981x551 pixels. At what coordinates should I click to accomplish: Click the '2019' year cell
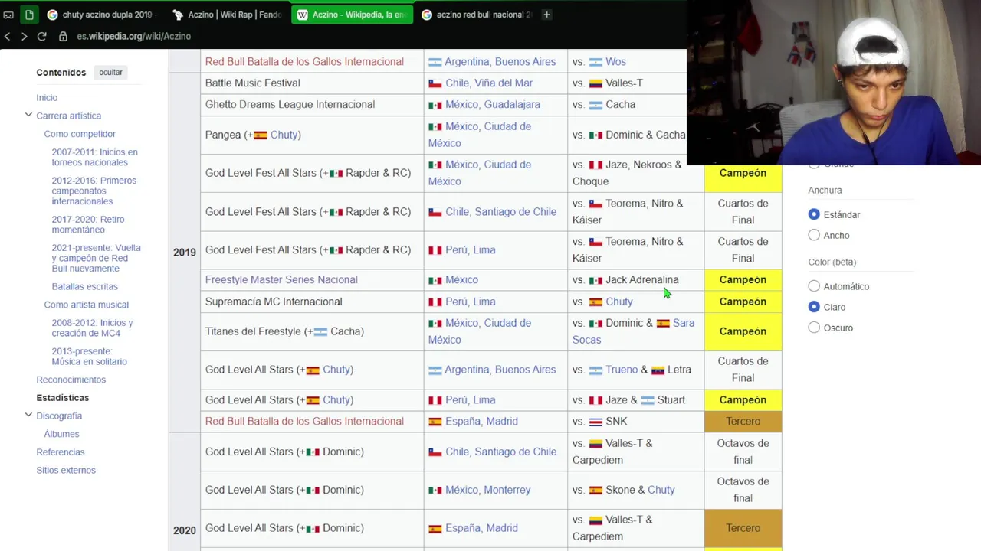point(185,252)
